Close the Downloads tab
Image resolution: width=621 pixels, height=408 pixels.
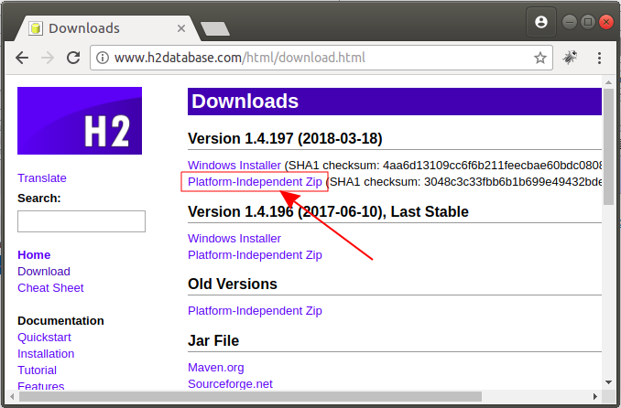coord(181,28)
